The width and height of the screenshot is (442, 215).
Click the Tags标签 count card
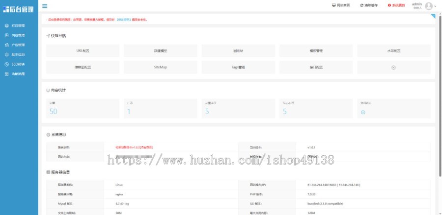pos(316,108)
